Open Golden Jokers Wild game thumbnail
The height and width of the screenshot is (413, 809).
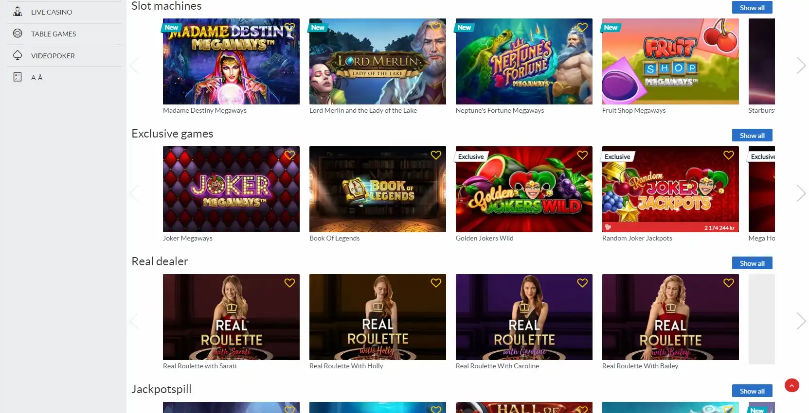tap(524, 189)
